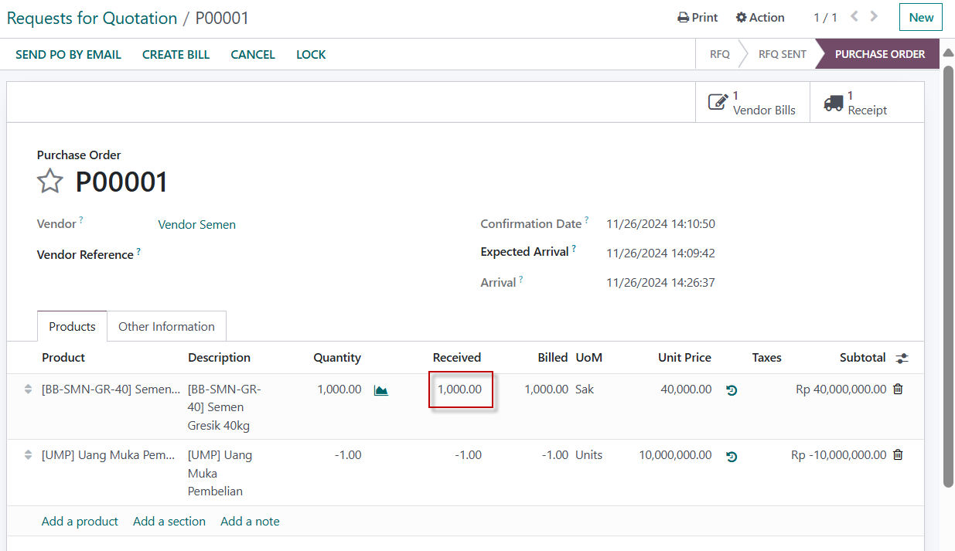This screenshot has width=955, height=551.
Task: Click price history icon in Uang Muka row
Action: (x=732, y=456)
